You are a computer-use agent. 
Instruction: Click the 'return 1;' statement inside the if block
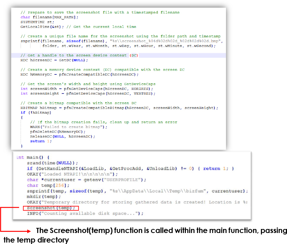pos(41,141)
